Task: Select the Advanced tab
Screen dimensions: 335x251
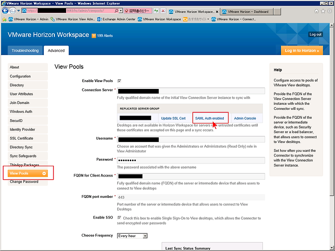Action: [56, 50]
